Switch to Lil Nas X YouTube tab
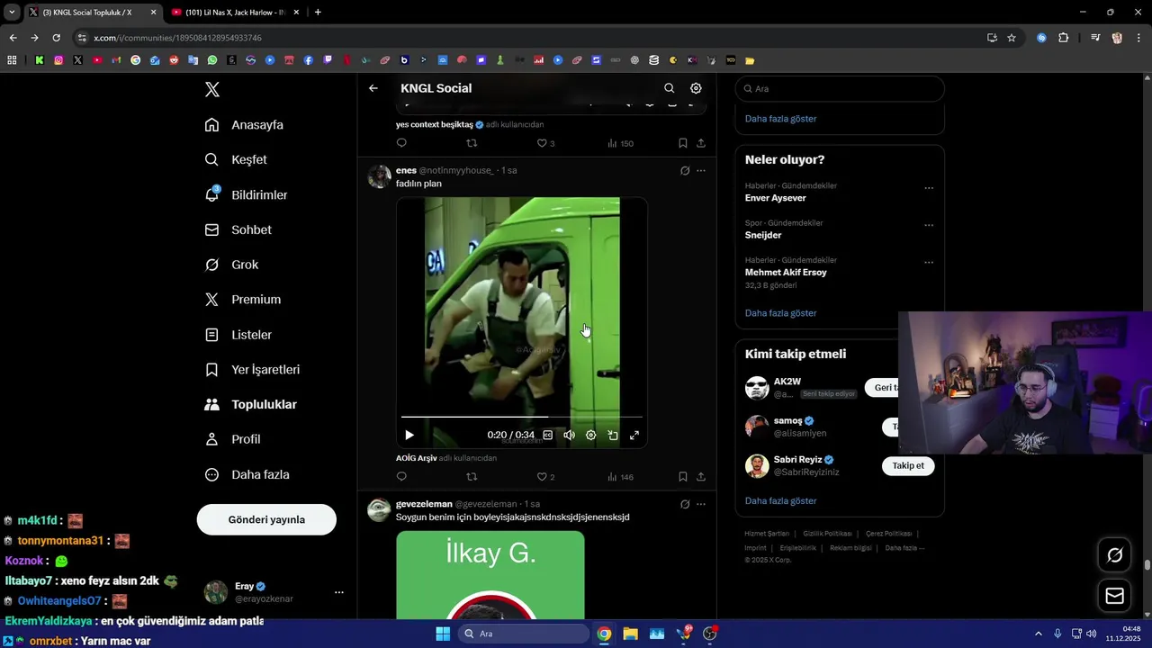Screen dimensions: 1152x648 coord(234,12)
